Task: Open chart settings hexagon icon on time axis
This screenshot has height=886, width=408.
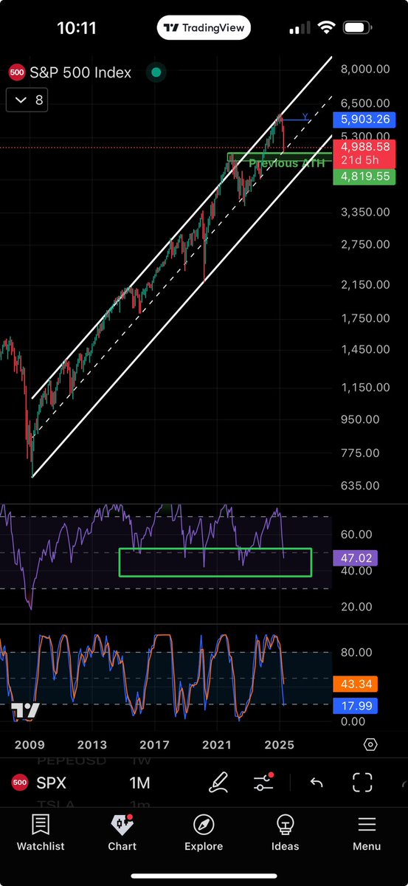Action: [x=370, y=744]
